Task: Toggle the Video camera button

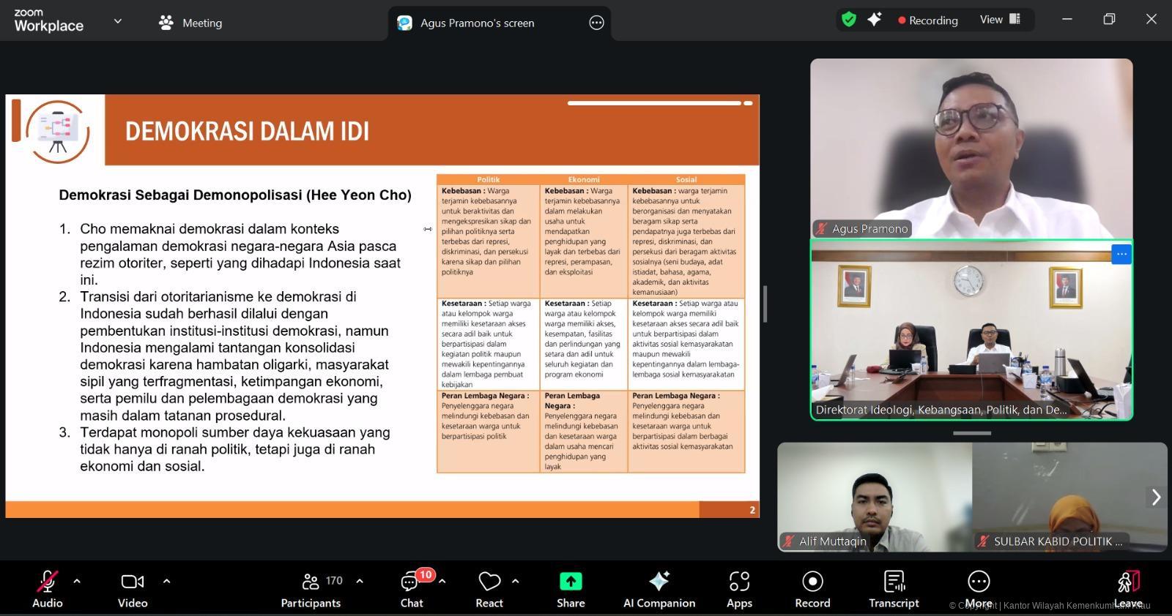Action: [x=133, y=587]
